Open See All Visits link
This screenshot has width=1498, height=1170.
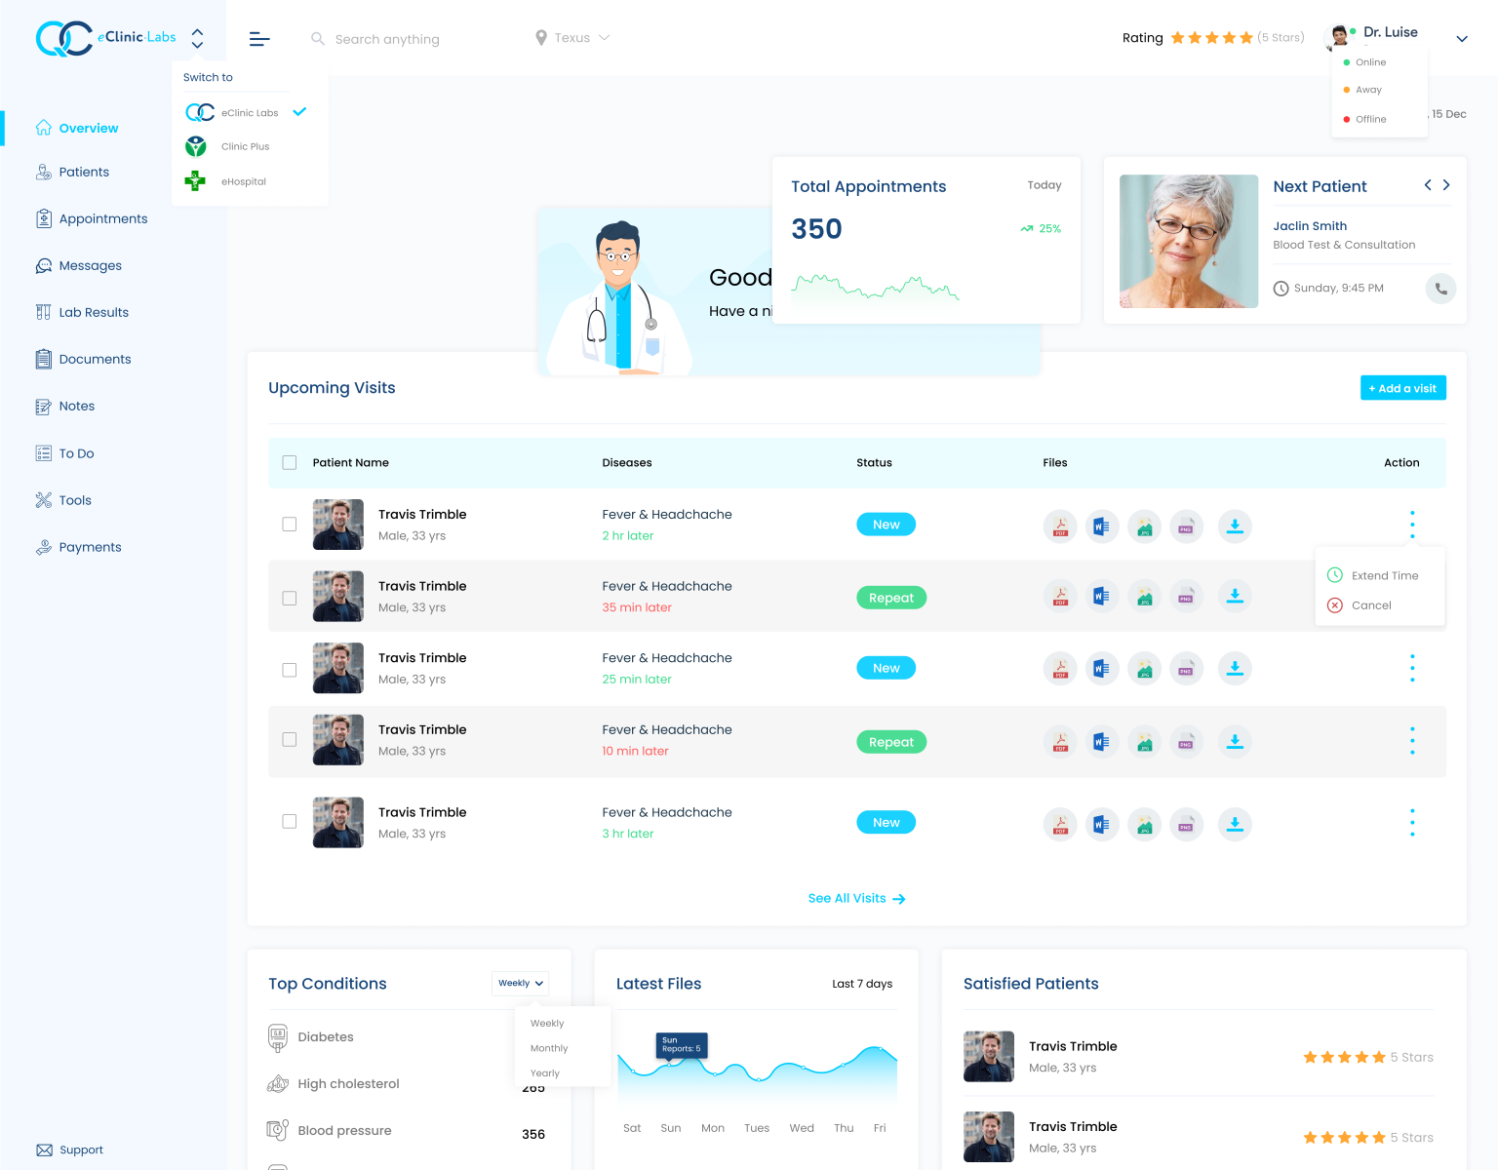click(855, 898)
